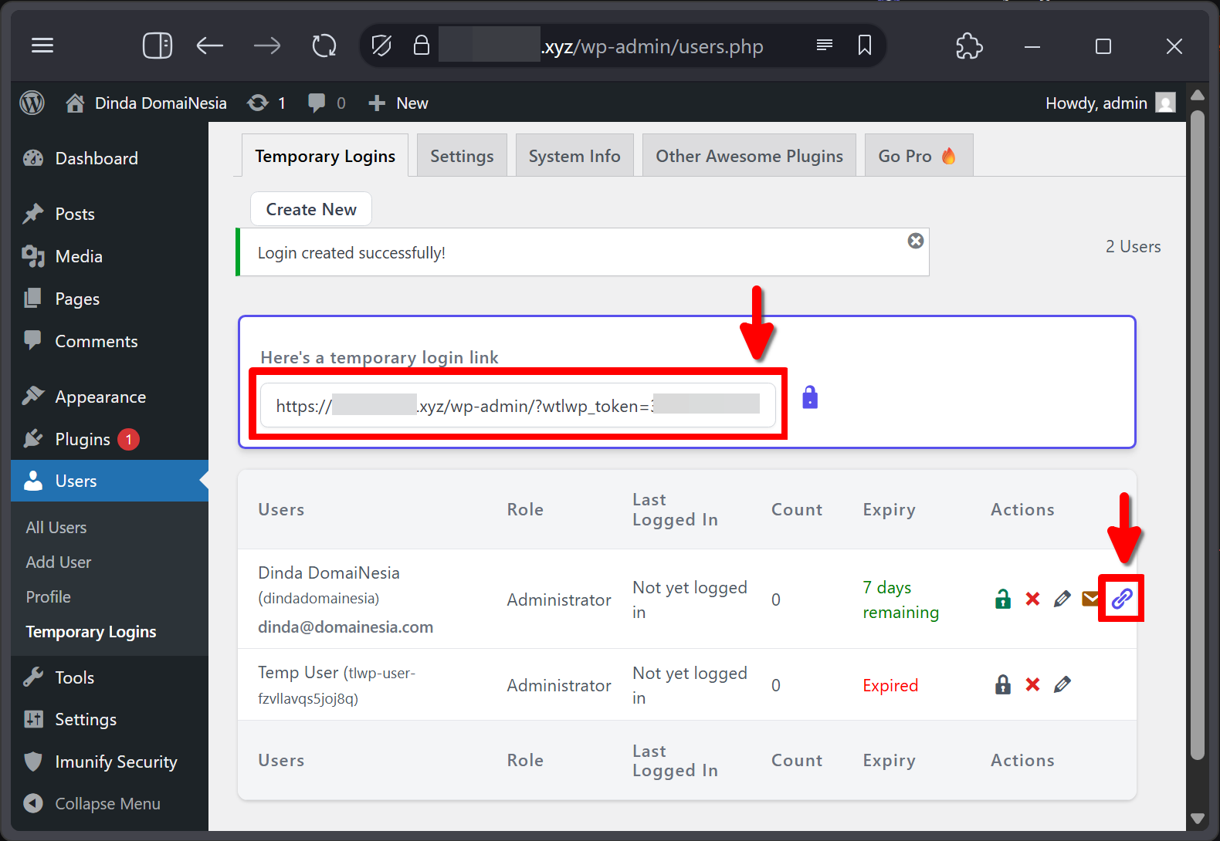Open comments bubble in admin bar
Screen dimensions: 1220x841
326,103
